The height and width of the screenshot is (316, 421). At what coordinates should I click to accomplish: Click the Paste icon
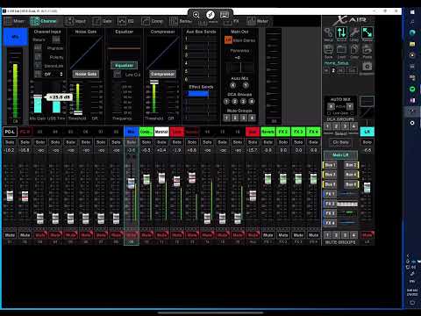367,50
